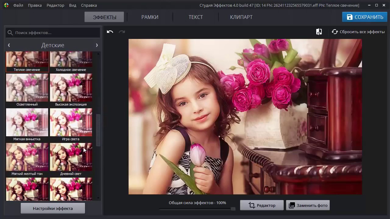
Task: Click the СОХРАНИТЬ button
Action: (x=365, y=17)
